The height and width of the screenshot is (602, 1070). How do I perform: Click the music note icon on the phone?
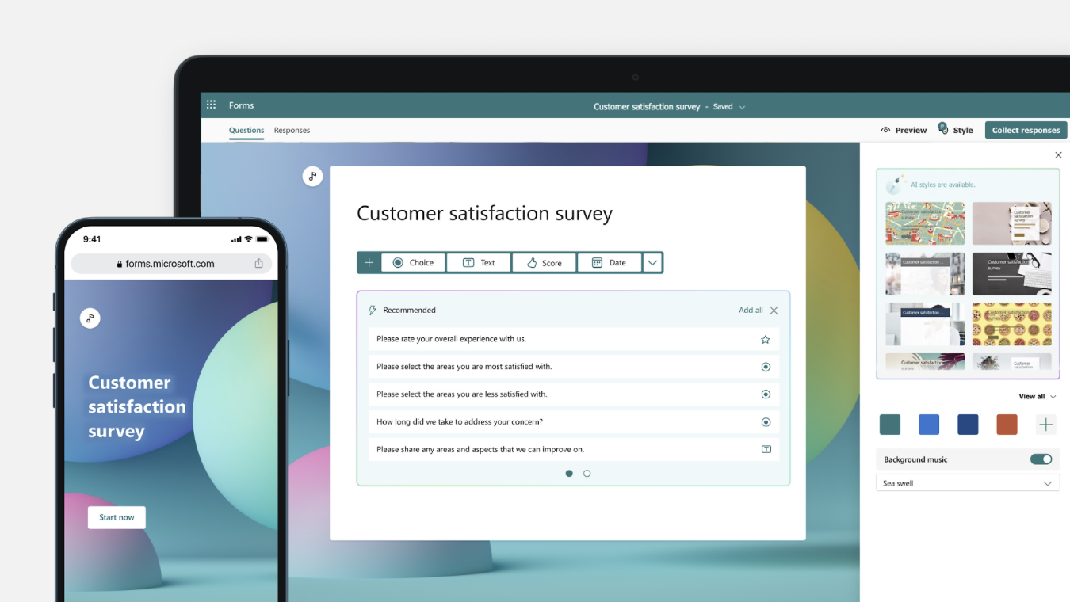click(90, 318)
